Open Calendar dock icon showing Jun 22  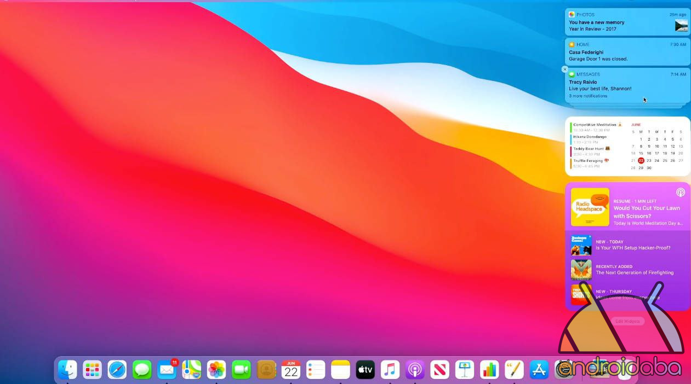click(x=291, y=370)
